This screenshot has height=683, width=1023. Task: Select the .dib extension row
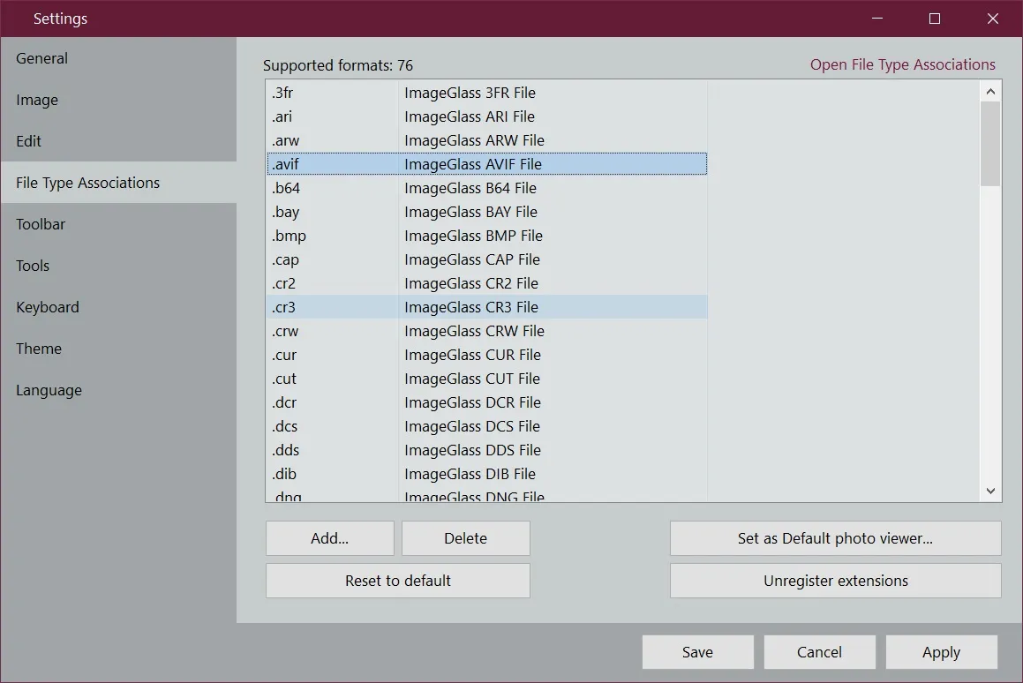tap(486, 474)
